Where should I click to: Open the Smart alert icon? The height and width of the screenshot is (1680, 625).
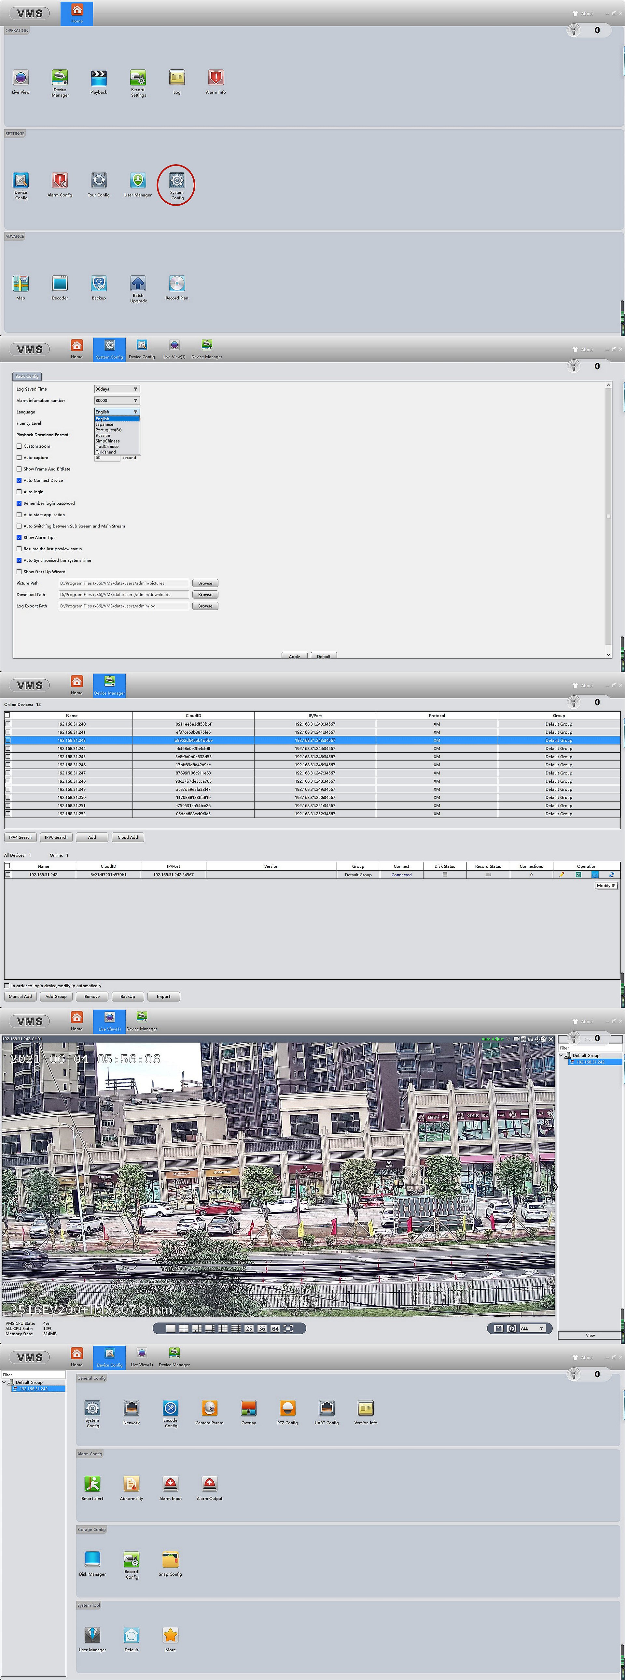[92, 1483]
